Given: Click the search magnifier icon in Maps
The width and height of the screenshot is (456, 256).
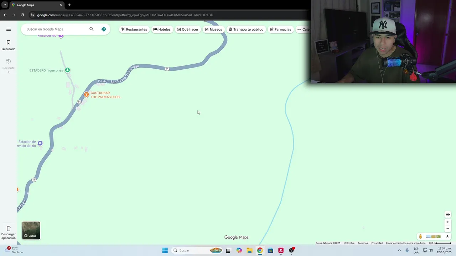Looking at the screenshot, I should 92,29.
